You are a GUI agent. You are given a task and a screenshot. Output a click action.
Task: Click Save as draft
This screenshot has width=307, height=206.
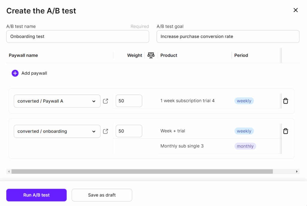coord(102,195)
